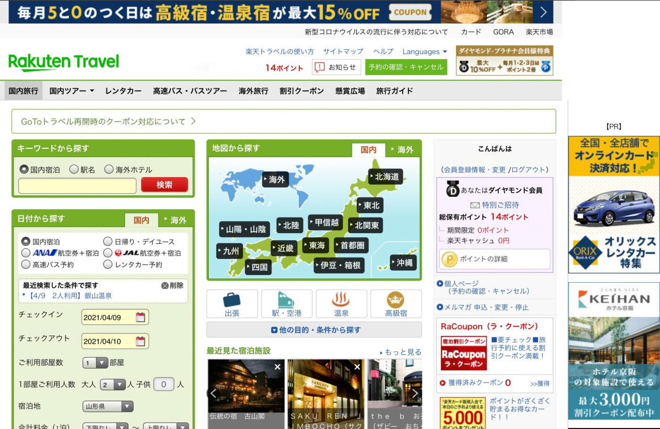Open the お知らせ notification icon button
The height and width of the screenshot is (429, 660).
336,67
